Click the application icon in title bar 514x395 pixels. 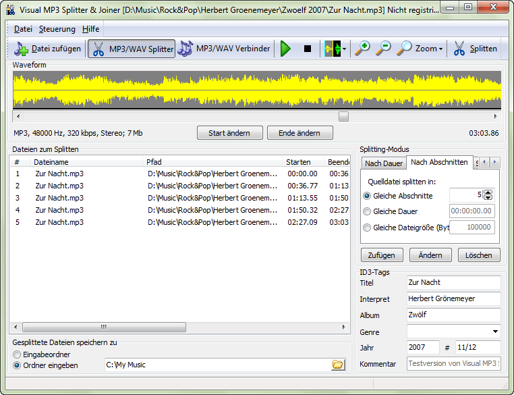(11, 9)
